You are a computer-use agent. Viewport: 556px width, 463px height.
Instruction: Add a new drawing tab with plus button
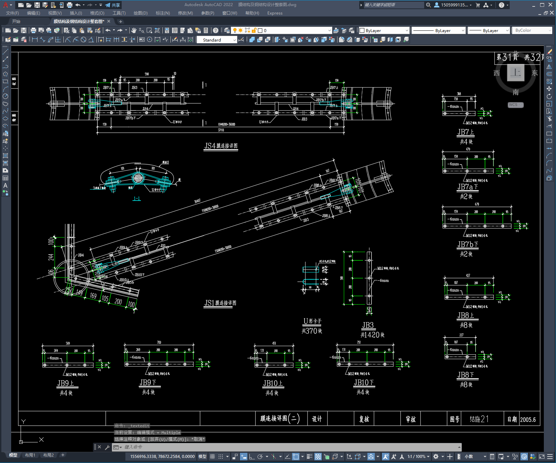(x=121, y=21)
